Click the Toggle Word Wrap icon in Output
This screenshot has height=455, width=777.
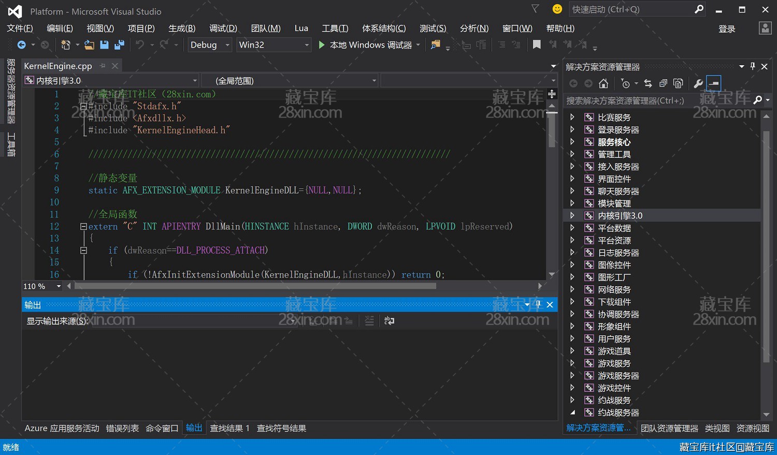[x=390, y=321]
